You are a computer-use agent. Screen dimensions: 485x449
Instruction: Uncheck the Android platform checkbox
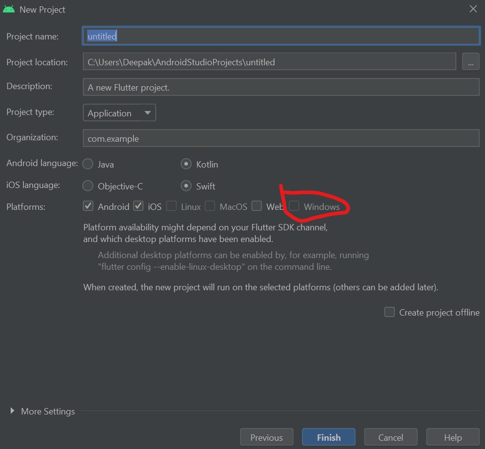(x=88, y=206)
